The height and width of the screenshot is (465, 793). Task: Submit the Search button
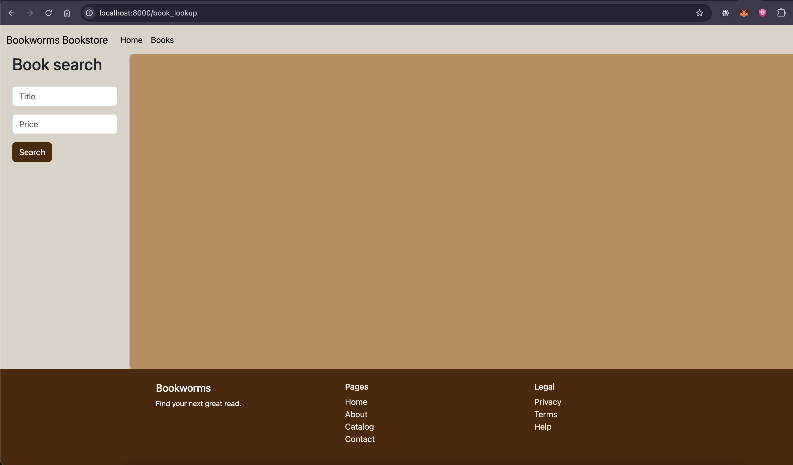tap(32, 152)
